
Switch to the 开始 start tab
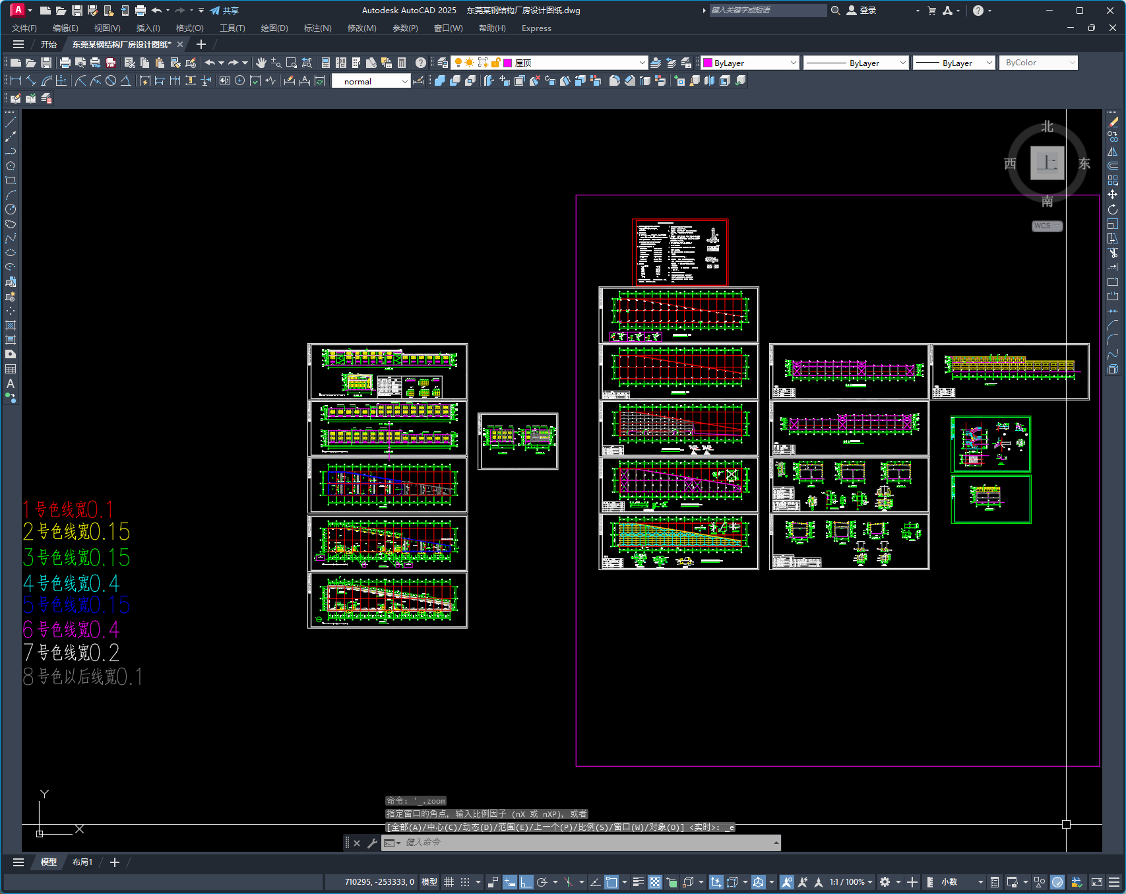[x=49, y=45]
